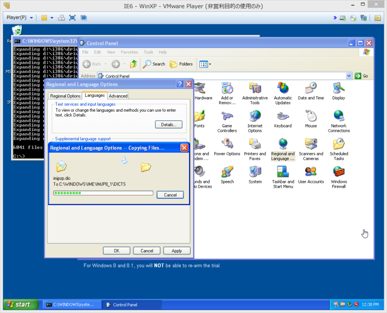Click the Details... button
This screenshot has height=313, width=387.
pos(168,125)
